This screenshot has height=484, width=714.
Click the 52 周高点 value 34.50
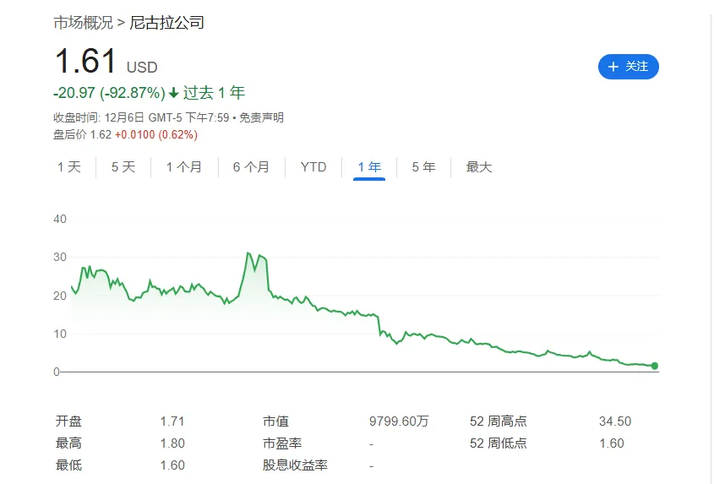point(615,421)
